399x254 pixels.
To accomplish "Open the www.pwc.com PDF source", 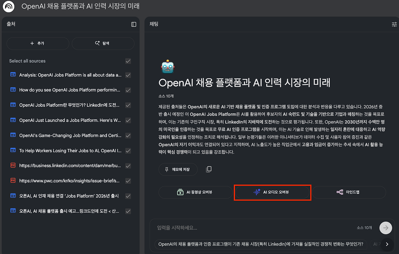I will 70,181.
